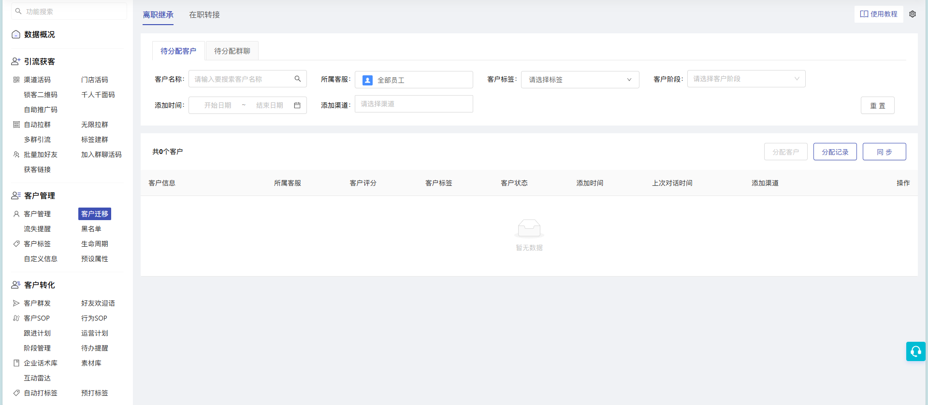Open 客户迁移 in the sidebar
The image size is (928, 405).
(x=95, y=214)
